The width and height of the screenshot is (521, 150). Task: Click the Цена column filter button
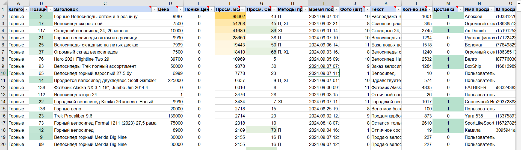(x=180, y=9)
